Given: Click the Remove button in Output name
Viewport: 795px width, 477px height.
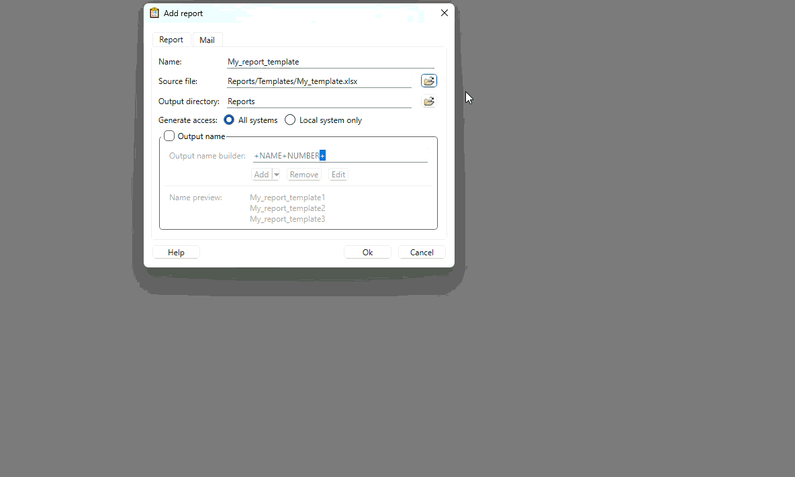Looking at the screenshot, I should click(303, 174).
